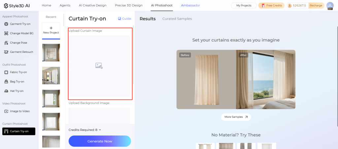Switch to the Curated Samples tab
This screenshot has width=338, height=149.
(177, 19)
